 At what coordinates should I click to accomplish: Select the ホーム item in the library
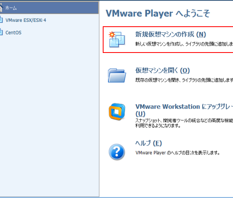(x=49, y=8)
